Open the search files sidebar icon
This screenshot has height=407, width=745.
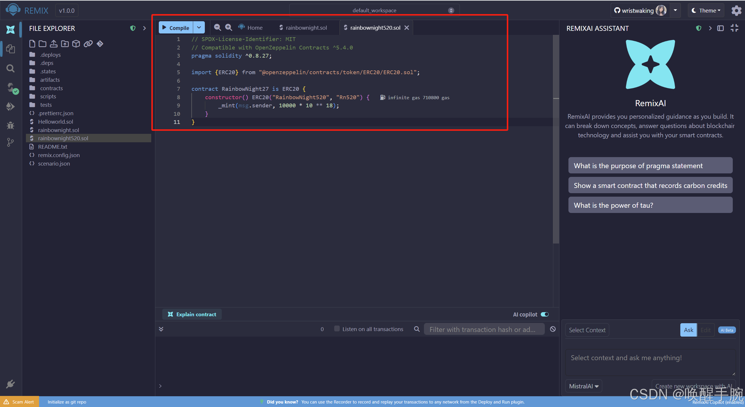click(10, 69)
